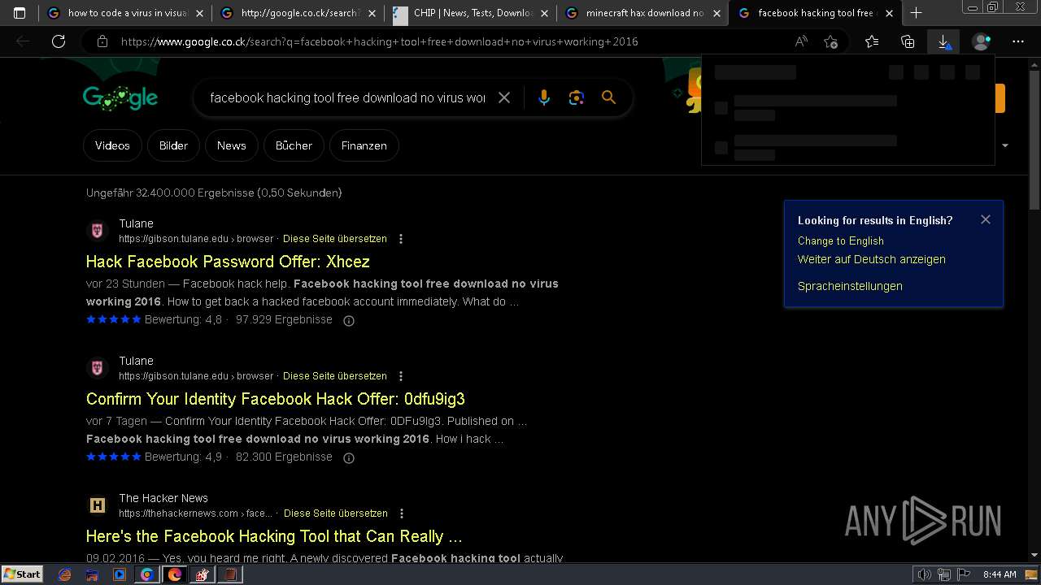Translate The Hacker News result
This screenshot has width=1041, height=585.
tap(336, 513)
